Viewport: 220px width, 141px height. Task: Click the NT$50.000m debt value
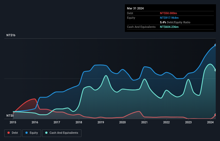[x=168, y=13]
